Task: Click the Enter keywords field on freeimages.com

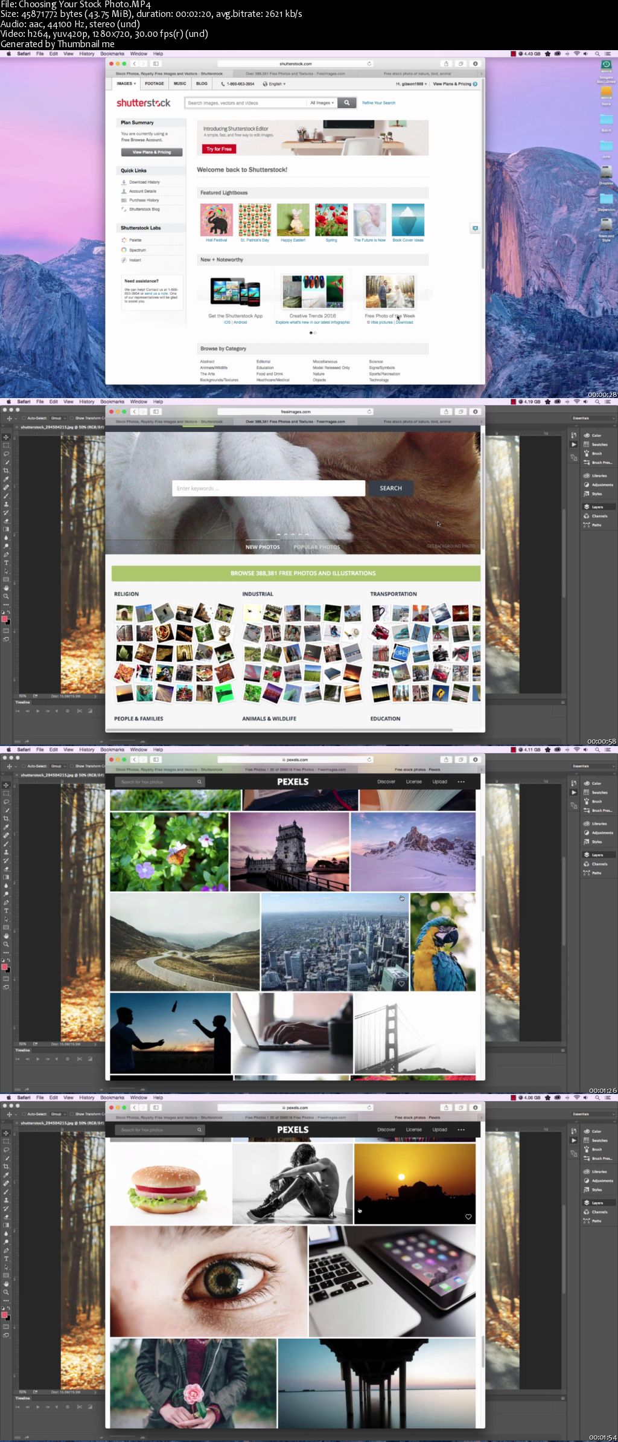Action: coord(269,488)
